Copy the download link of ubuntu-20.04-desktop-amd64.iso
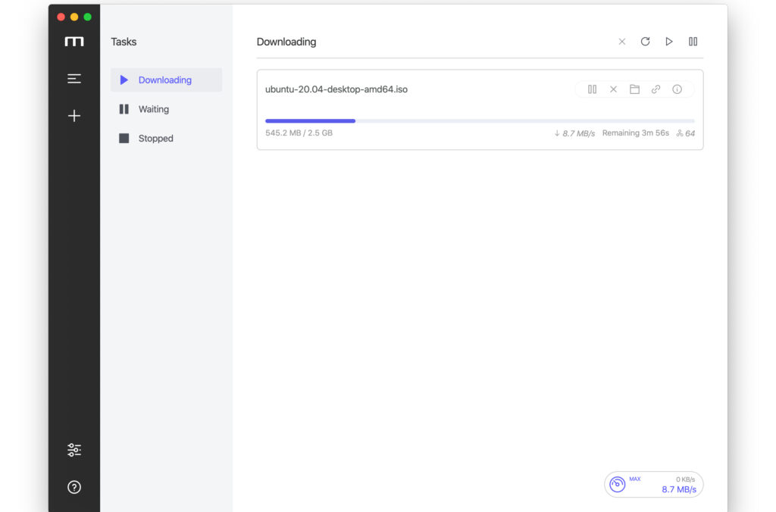 point(656,89)
